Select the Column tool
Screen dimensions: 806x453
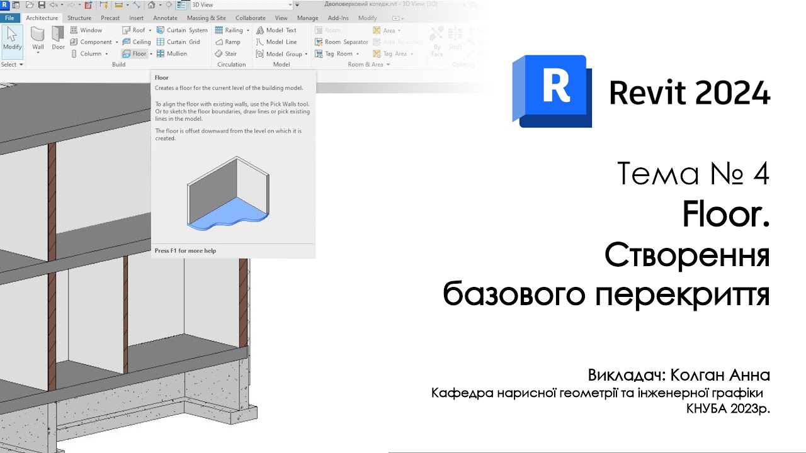click(x=86, y=54)
